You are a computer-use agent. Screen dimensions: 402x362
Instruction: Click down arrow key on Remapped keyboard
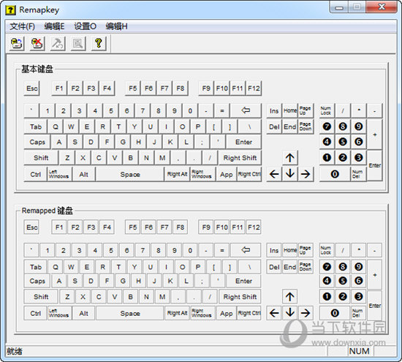click(x=290, y=313)
